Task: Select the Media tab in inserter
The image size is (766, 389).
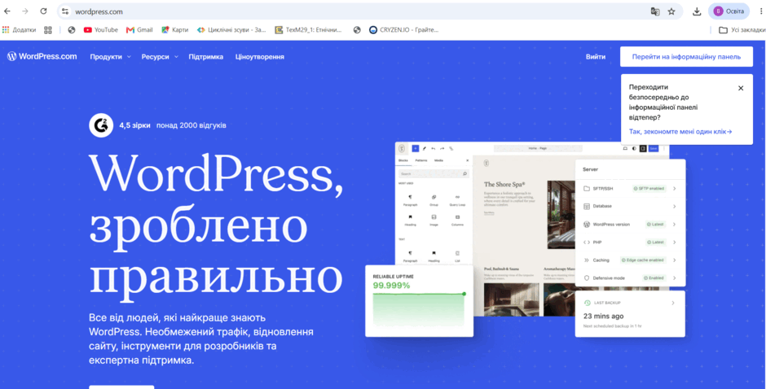Action: [x=438, y=160]
